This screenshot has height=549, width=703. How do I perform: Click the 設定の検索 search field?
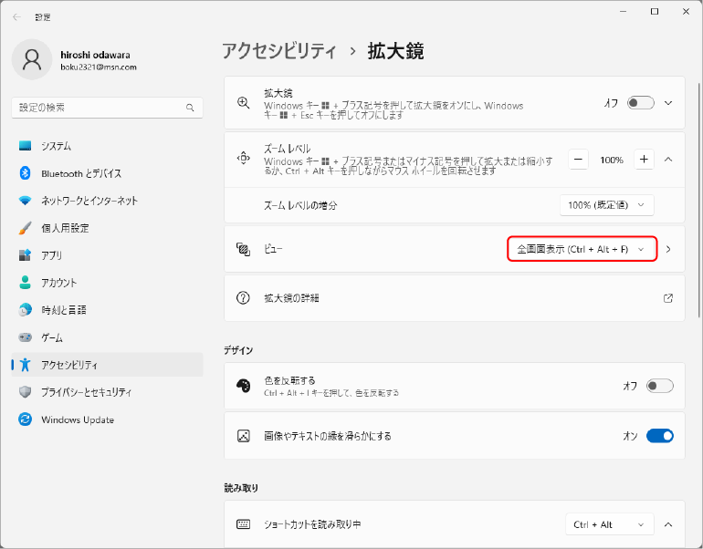(99, 108)
